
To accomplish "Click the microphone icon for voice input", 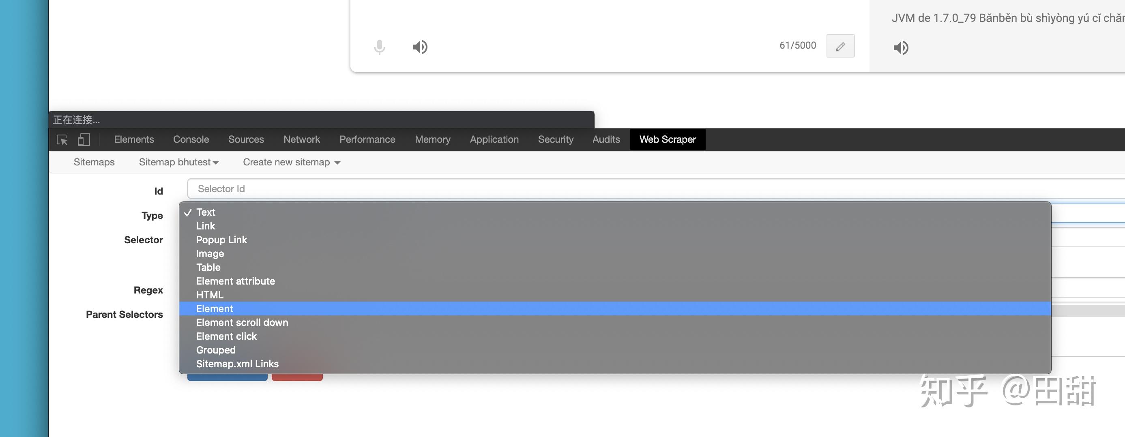I will pyautogui.click(x=379, y=47).
